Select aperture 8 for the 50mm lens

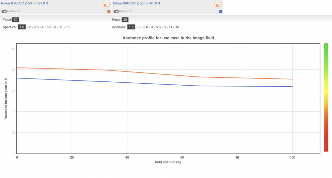[55, 27]
